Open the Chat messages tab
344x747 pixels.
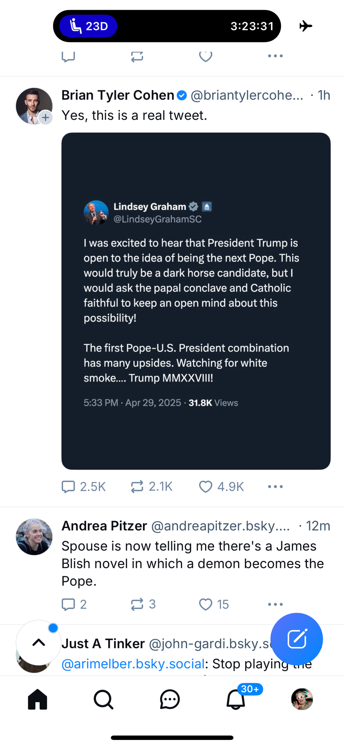click(x=170, y=699)
